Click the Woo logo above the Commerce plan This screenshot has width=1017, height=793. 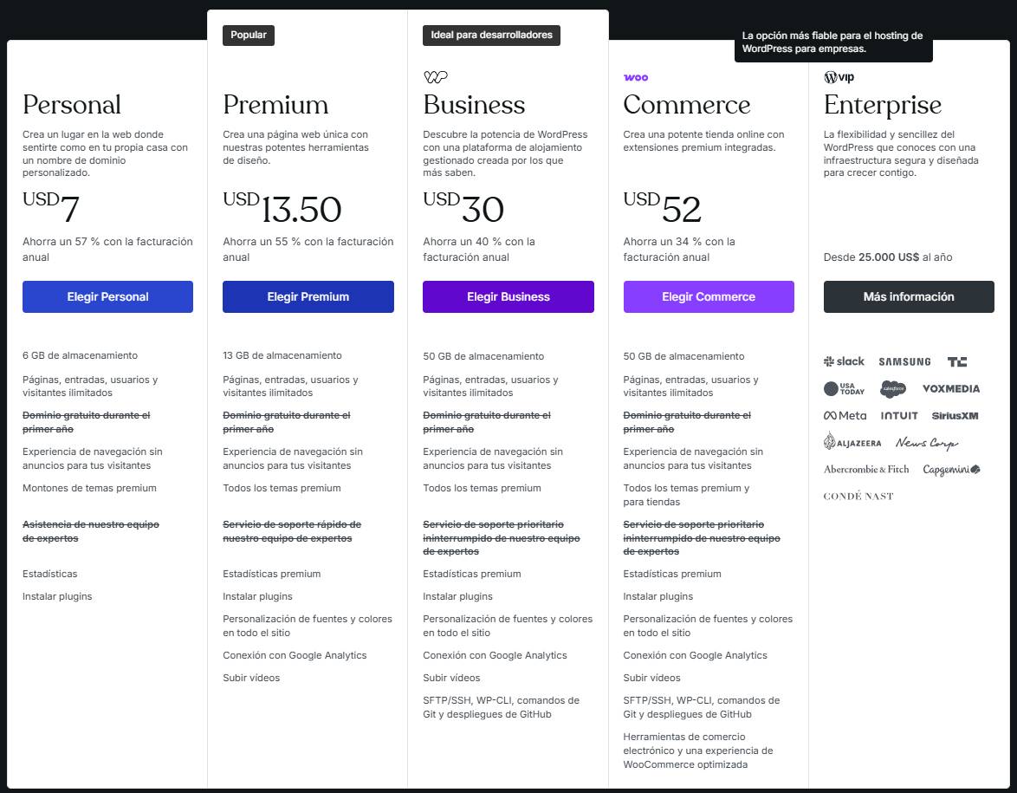tap(635, 77)
